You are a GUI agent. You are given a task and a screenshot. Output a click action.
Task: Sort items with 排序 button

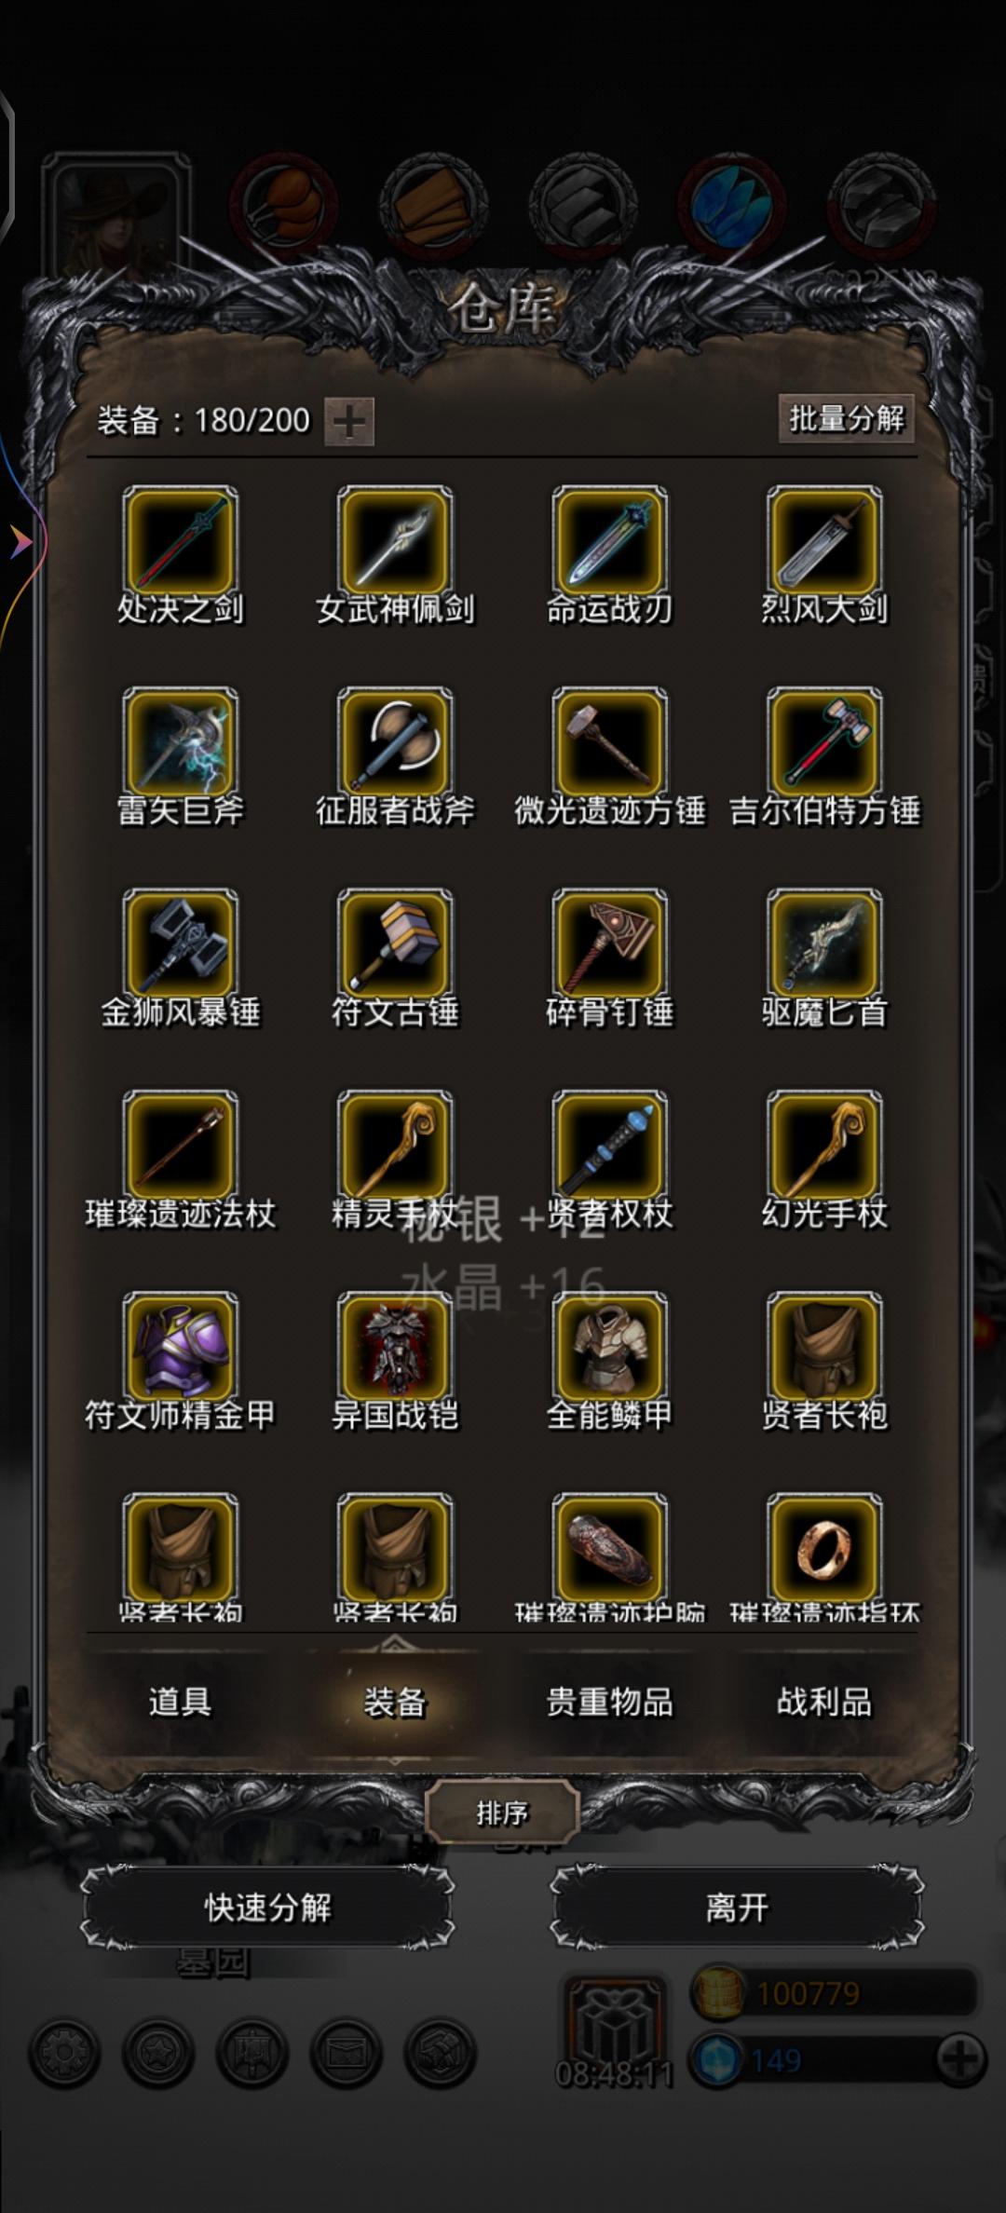click(x=502, y=1812)
